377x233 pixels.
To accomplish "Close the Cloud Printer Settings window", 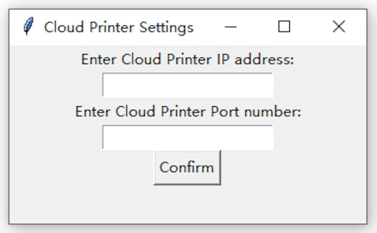I will (x=339, y=27).
